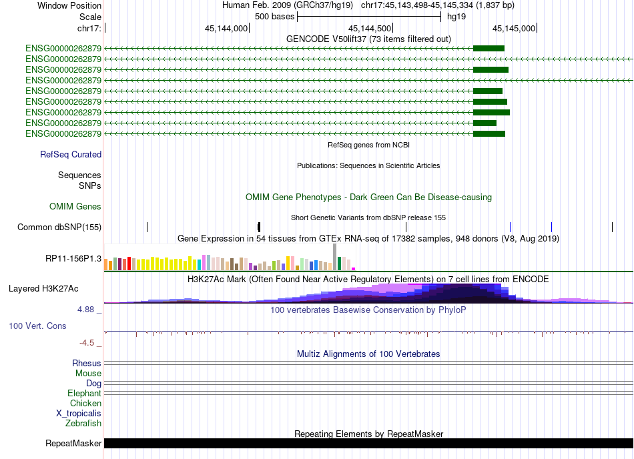Open Repeating Elements by RepeatMasker title
The height and width of the screenshot is (459, 634).
(x=368, y=434)
